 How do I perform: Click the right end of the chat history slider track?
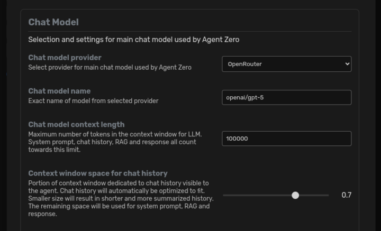click(x=328, y=195)
